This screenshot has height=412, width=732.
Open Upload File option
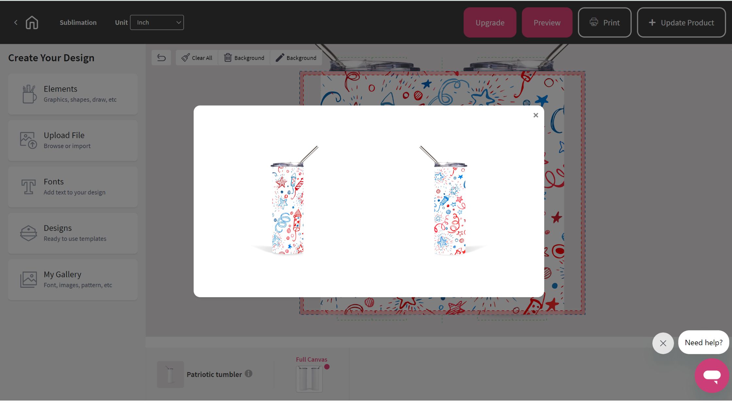(x=73, y=141)
